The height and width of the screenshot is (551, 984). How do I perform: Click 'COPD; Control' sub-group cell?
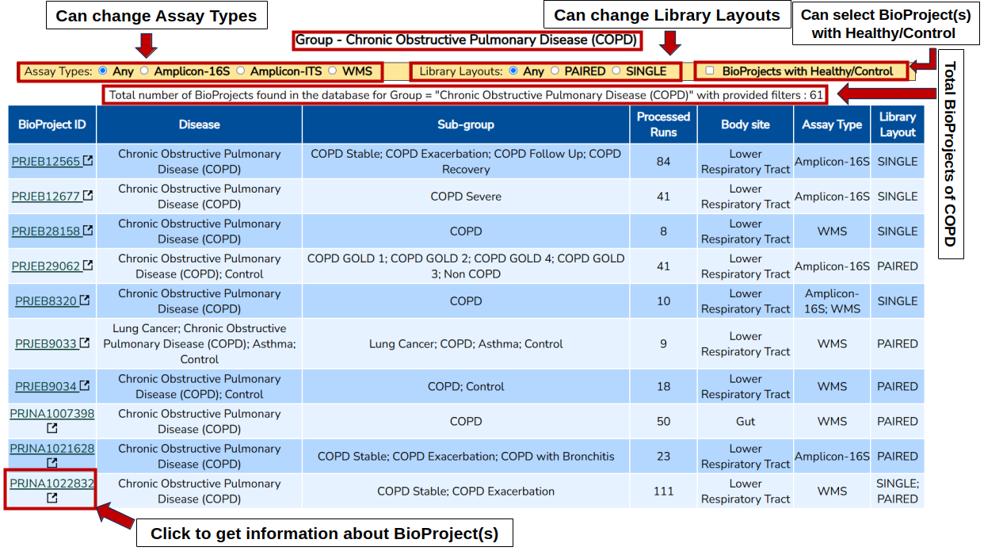(x=466, y=387)
